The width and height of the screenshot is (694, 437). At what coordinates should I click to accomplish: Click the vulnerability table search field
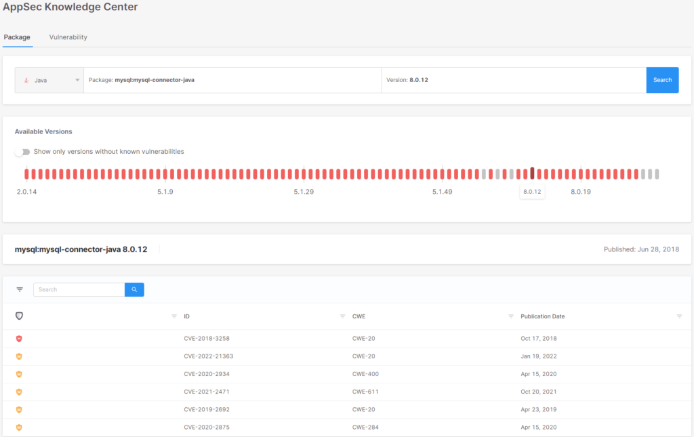tap(79, 290)
